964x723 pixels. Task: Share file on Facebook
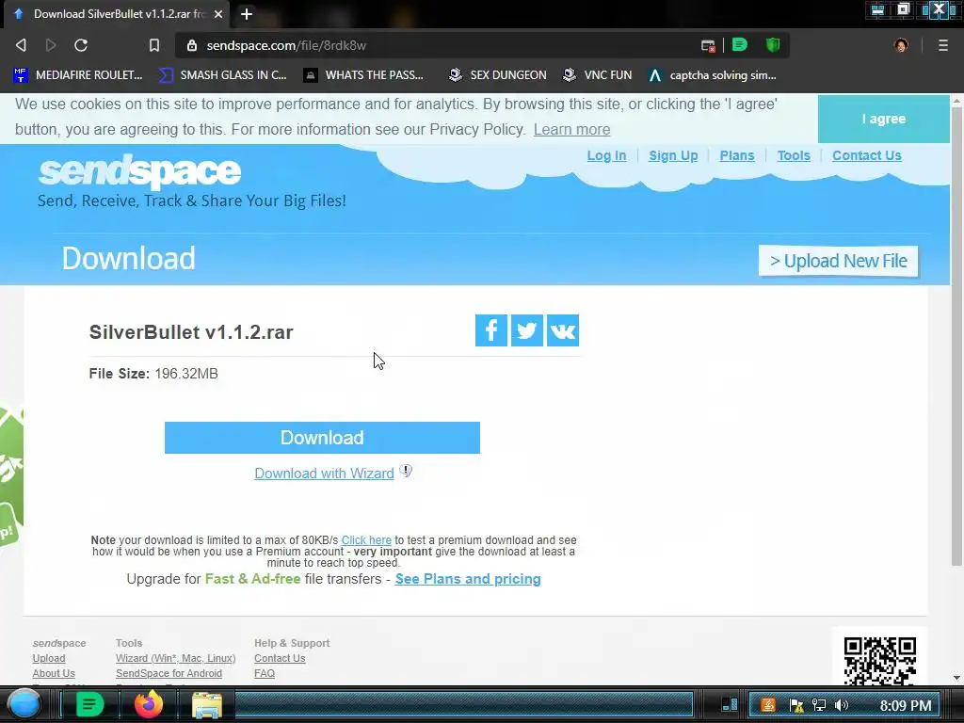(x=491, y=330)
